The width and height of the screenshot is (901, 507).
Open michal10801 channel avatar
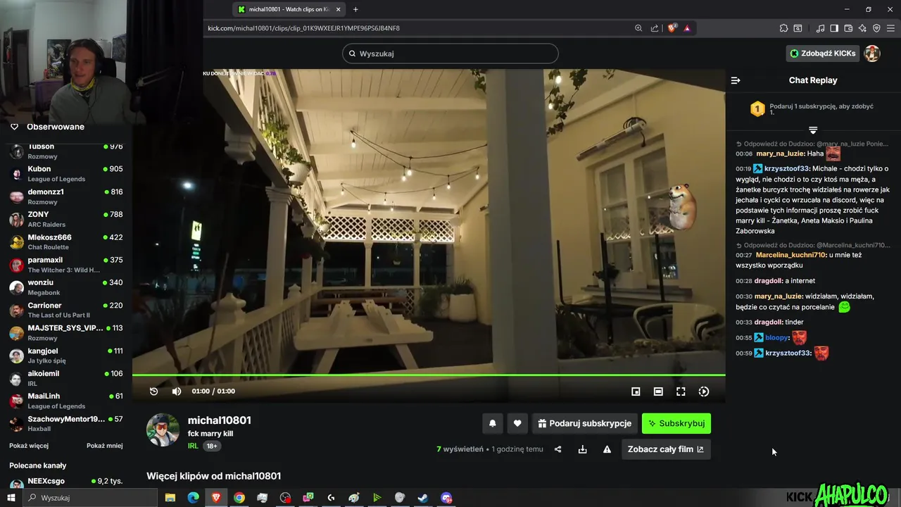pos(163,430)
